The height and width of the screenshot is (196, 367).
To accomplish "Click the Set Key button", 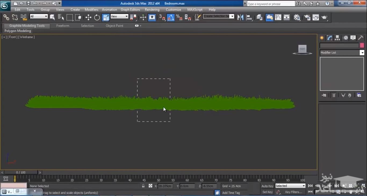I will pyautogui.click(x=267, y=192).
